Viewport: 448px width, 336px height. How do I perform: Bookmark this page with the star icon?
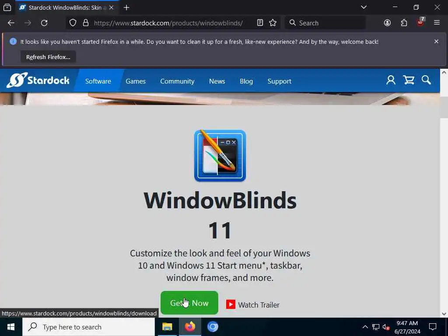pyautogui.click(x=273, y=23)
